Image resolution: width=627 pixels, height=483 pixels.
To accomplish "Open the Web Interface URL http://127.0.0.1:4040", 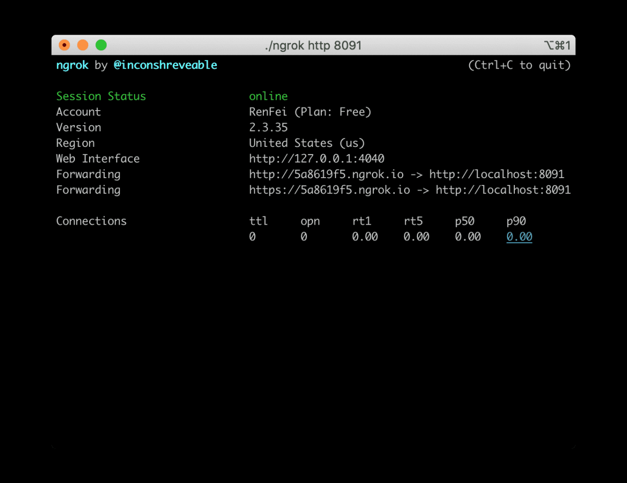I will point(316,159).
